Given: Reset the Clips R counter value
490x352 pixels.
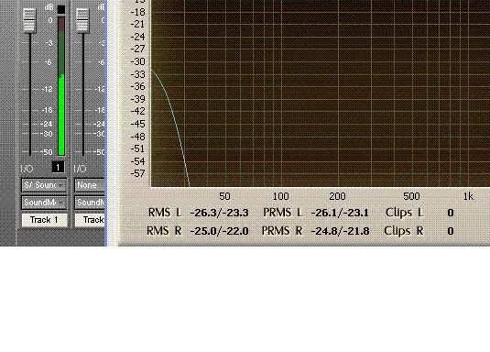Looking at the screenshot, I should click(451, 231).
